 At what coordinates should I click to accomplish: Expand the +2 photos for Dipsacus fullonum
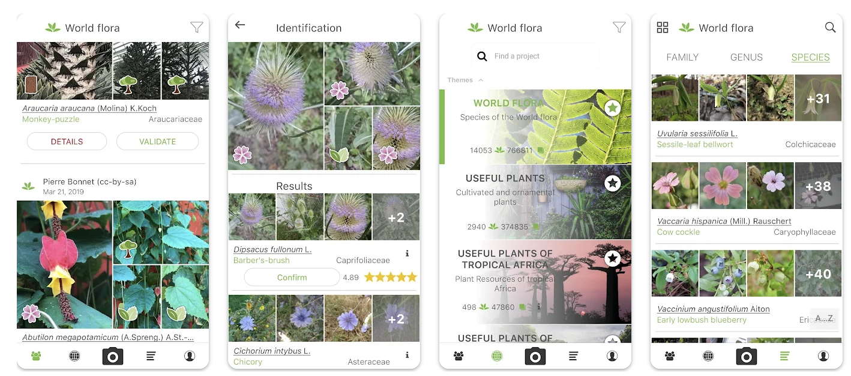(396, 217)
